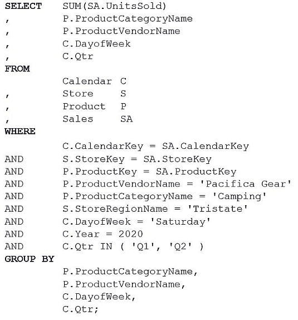Click the SELECT keyword
298x320 pixels.
pos(23,6)
